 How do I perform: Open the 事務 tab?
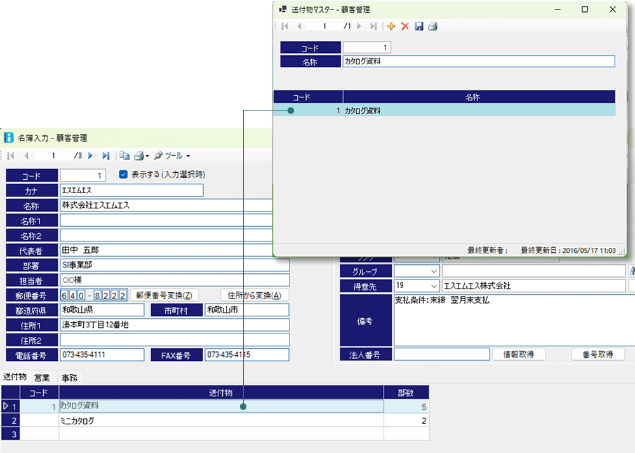(69, 377)
